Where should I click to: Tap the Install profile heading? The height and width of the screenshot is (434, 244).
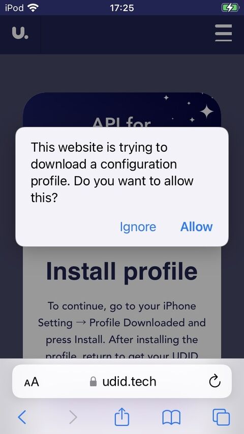tap(122, 271)
